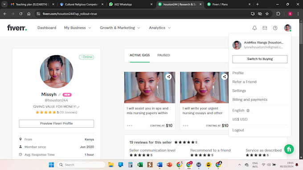Open the inbox envelope icon

click(265, 28)
